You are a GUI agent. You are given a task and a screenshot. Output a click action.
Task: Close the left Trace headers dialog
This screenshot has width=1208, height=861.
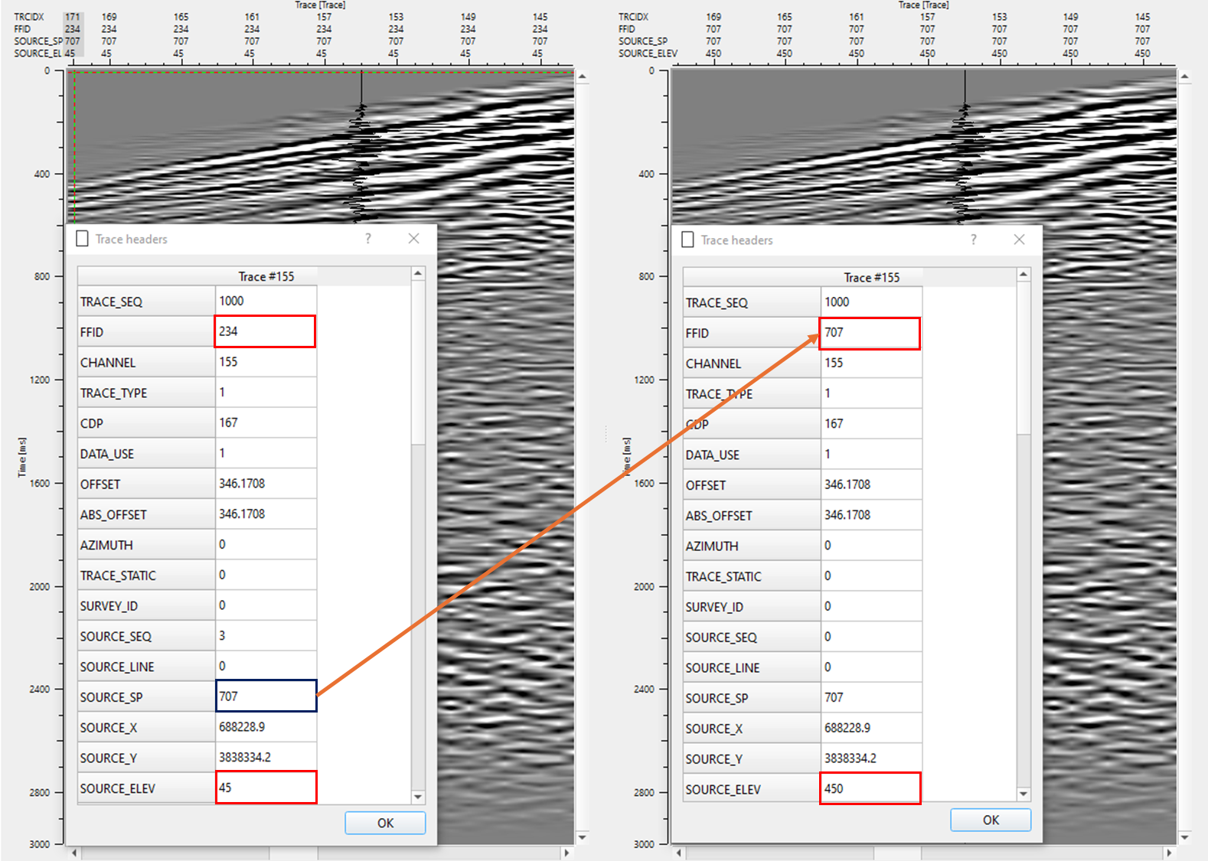[x=413, y=239]
